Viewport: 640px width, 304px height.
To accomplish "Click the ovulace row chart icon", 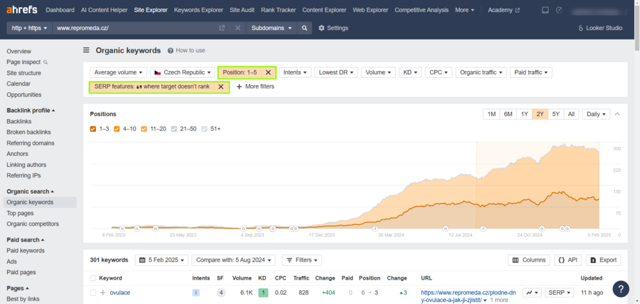I will [531, 293].
